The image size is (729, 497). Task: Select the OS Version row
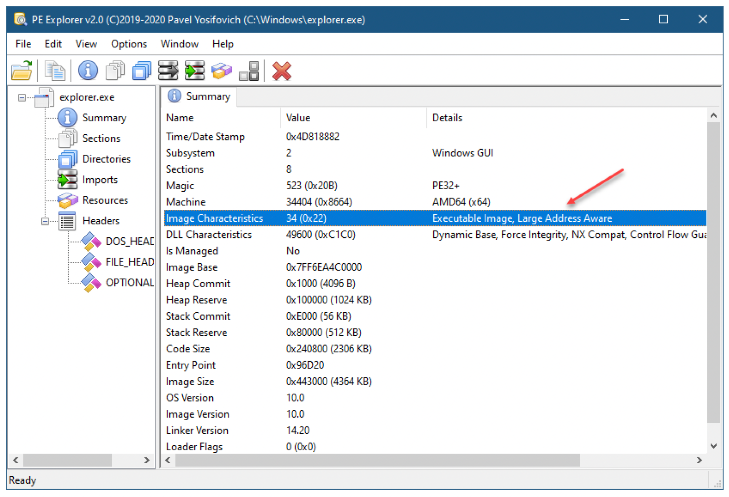coord(435,398)
